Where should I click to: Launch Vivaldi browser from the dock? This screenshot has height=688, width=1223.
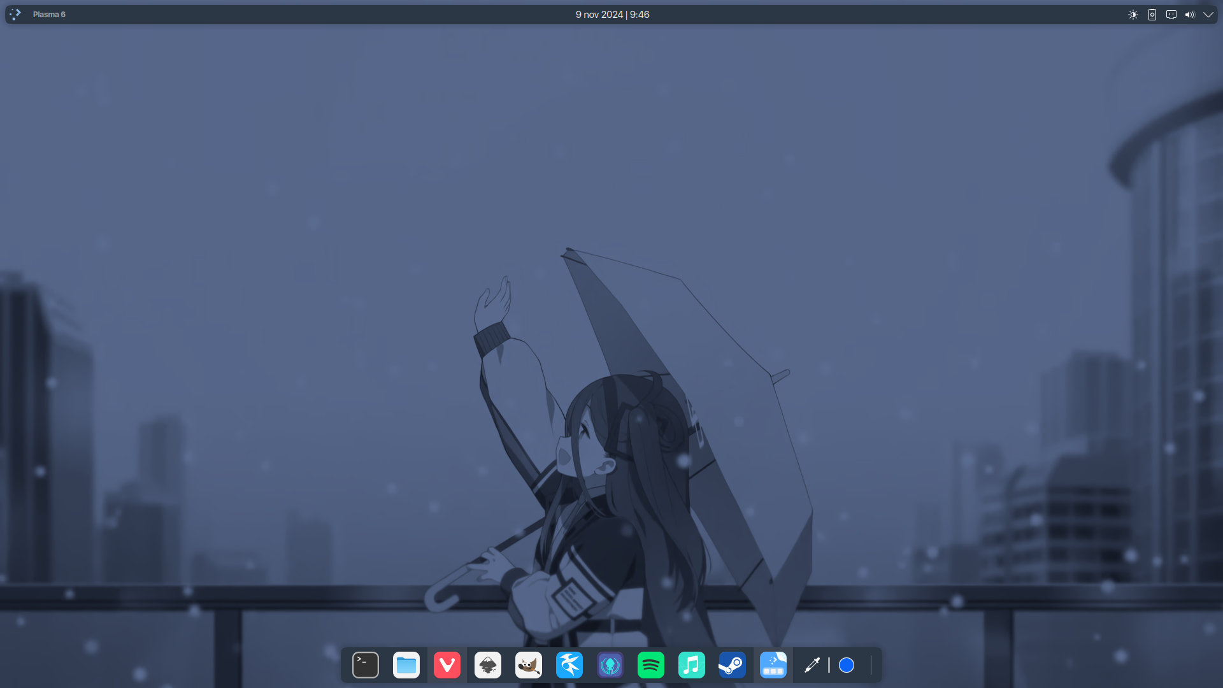click(x=447, y=665)
